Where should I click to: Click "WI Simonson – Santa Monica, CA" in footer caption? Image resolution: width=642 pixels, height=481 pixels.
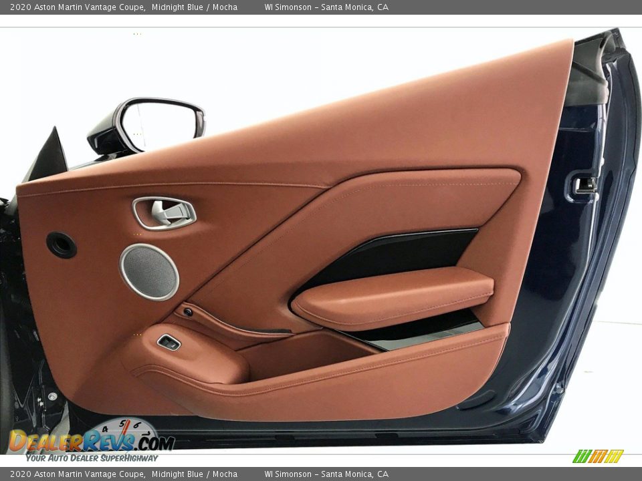(x=326, y=474)
